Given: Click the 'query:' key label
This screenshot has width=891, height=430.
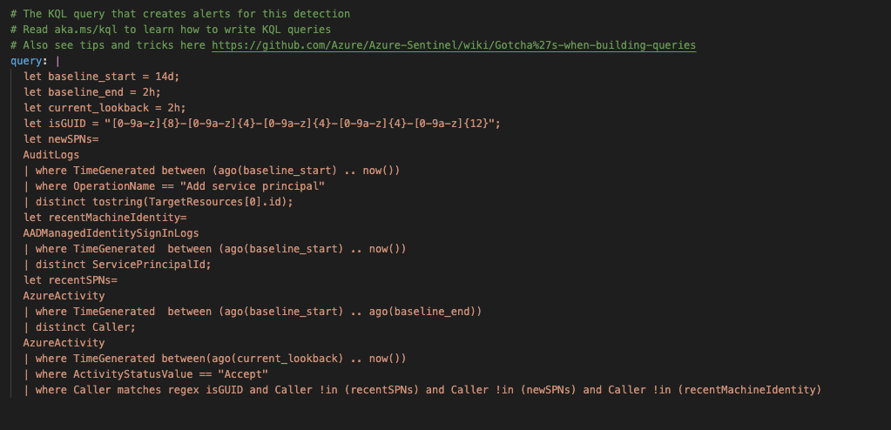Looking at the screenshot, I should (30, 61).
